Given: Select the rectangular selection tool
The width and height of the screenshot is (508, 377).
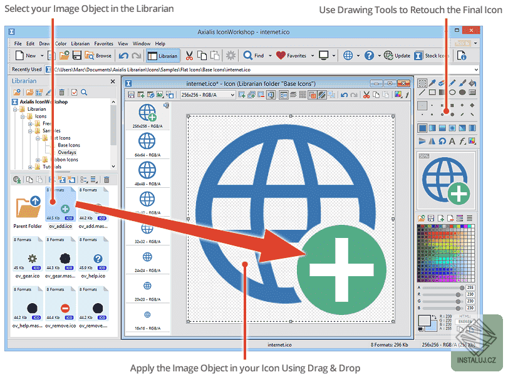Looking at the screenshot, I should click(x=422, y=83).
